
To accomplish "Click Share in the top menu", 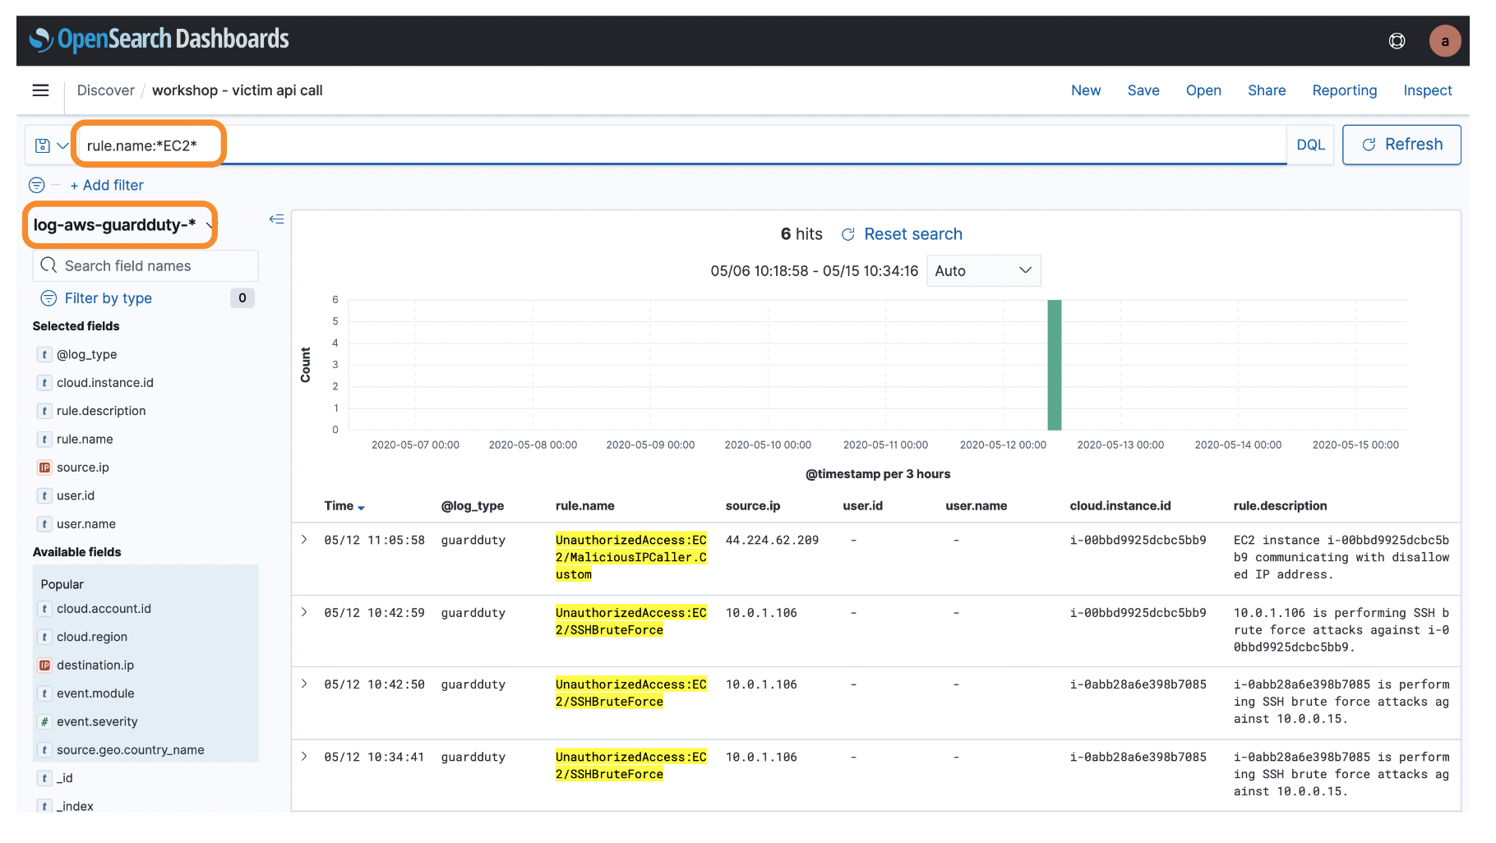I will click(x=1266, y=90).
